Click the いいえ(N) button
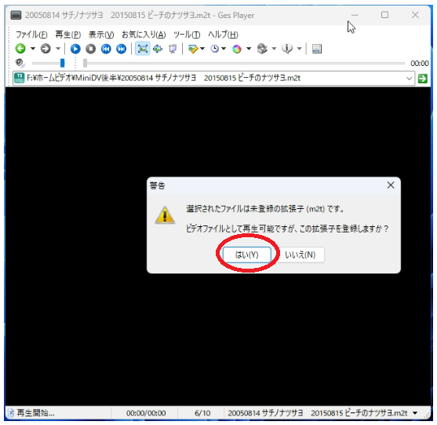The height and width of the screenshot is (425, 437). coord(300,255)
